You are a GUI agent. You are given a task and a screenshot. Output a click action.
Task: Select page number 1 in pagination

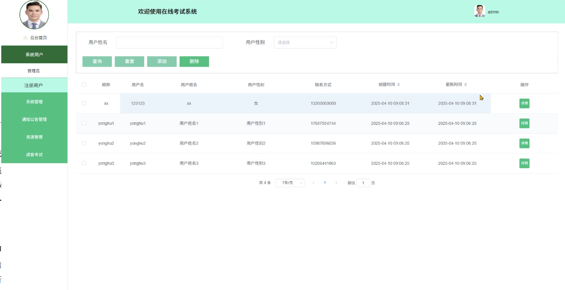point(325,183)
